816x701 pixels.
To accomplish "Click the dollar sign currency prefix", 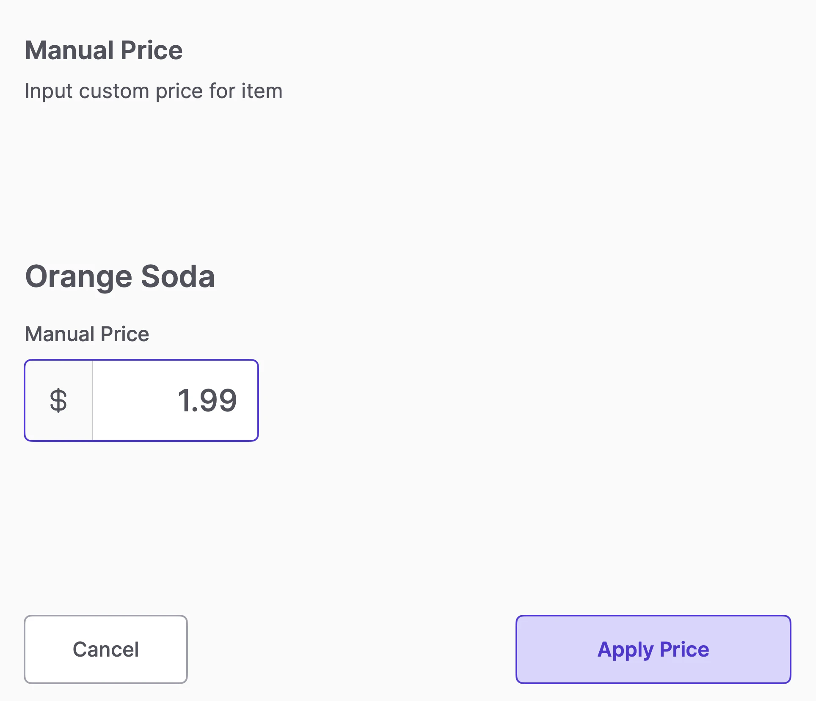I will pos(58,400).
